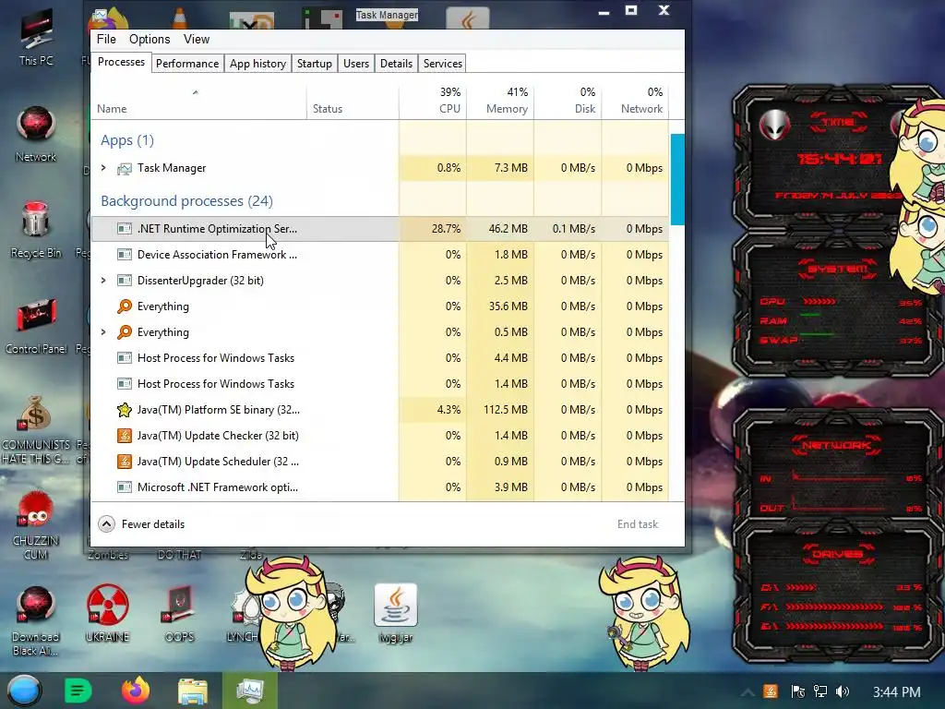Sort by the Status column header
The height and width of the screenshot is (709, 945).
pyautogui.click(x=353, y=102)
